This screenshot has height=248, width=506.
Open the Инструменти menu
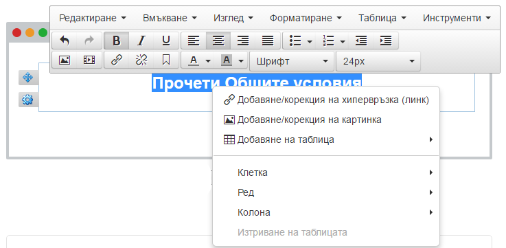pyautogui.click(x=457, y=18)
